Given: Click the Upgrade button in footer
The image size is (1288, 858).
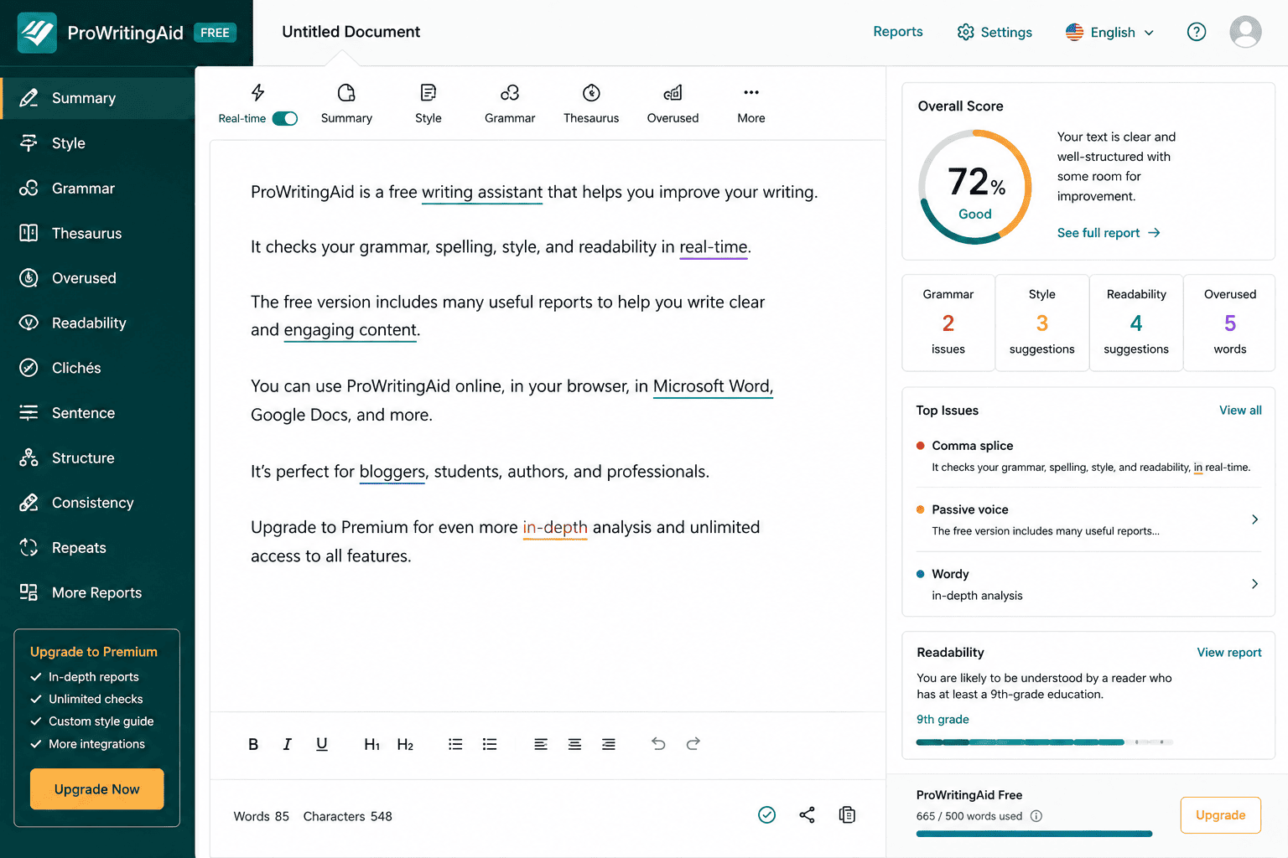Looking at the screenshot, I should tap(1221, 815).
